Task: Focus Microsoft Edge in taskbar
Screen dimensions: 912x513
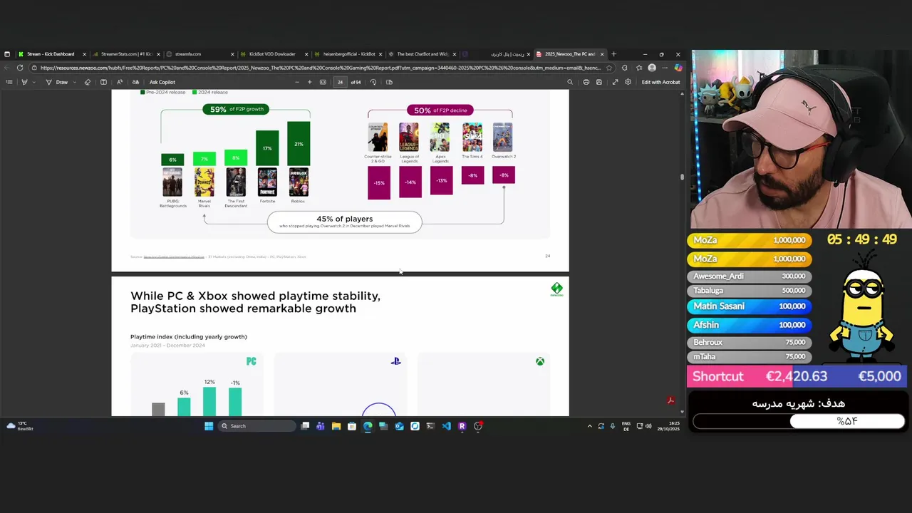Action: coord(368,426)
